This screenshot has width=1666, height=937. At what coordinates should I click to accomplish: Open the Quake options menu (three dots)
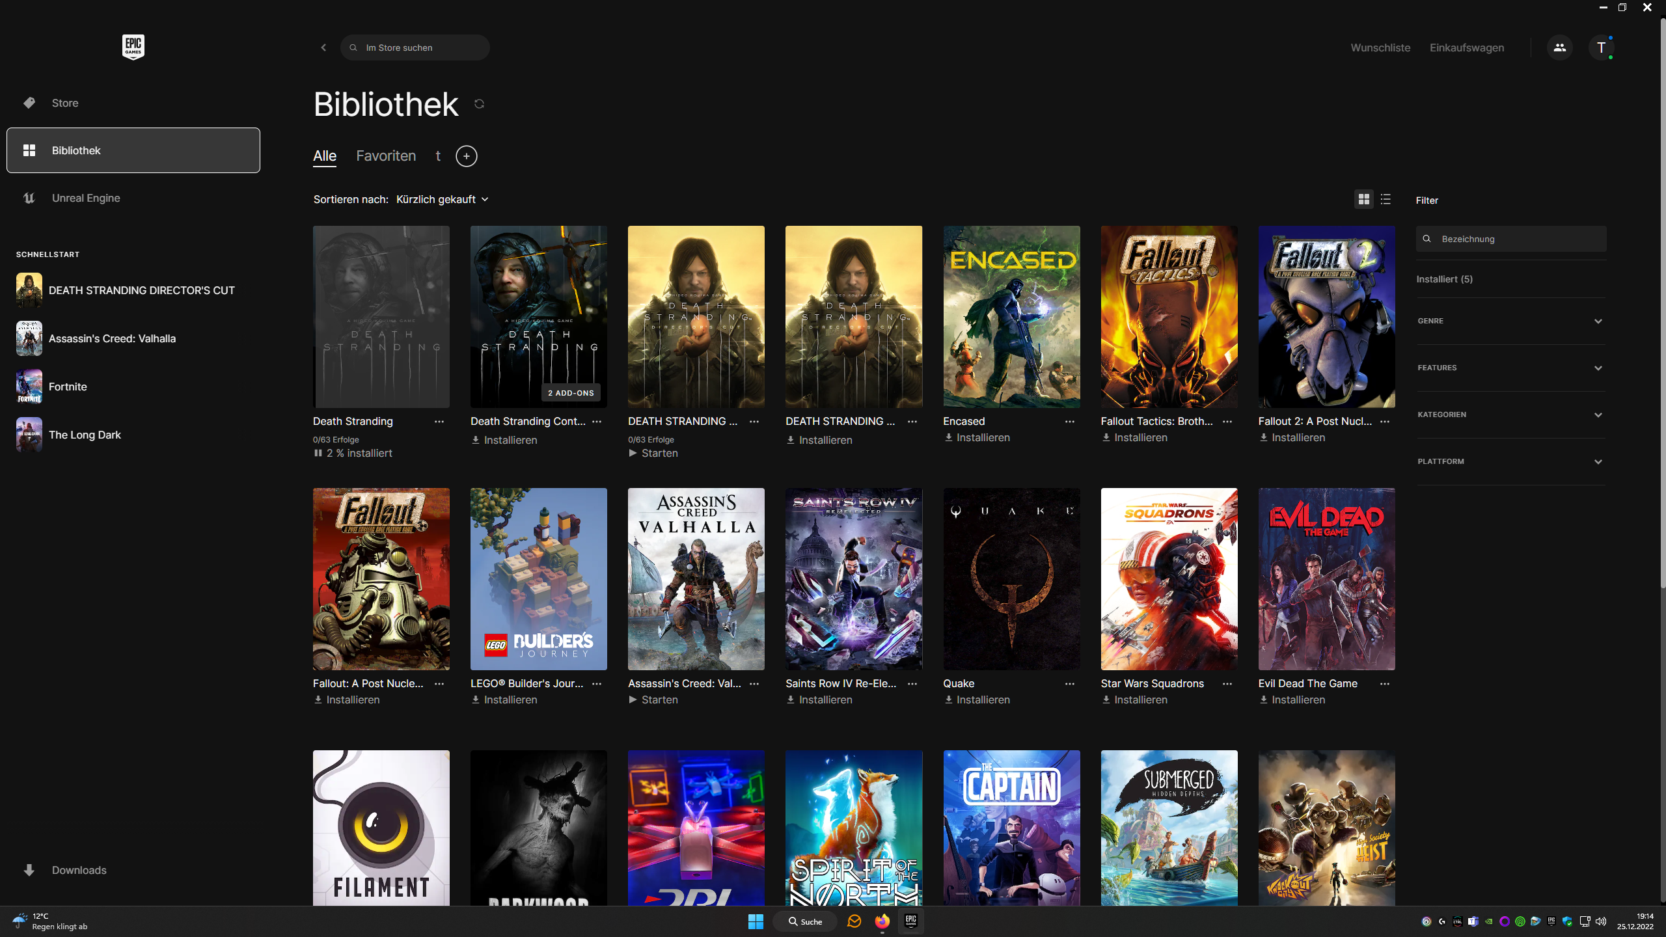[x=1069, y=684]
